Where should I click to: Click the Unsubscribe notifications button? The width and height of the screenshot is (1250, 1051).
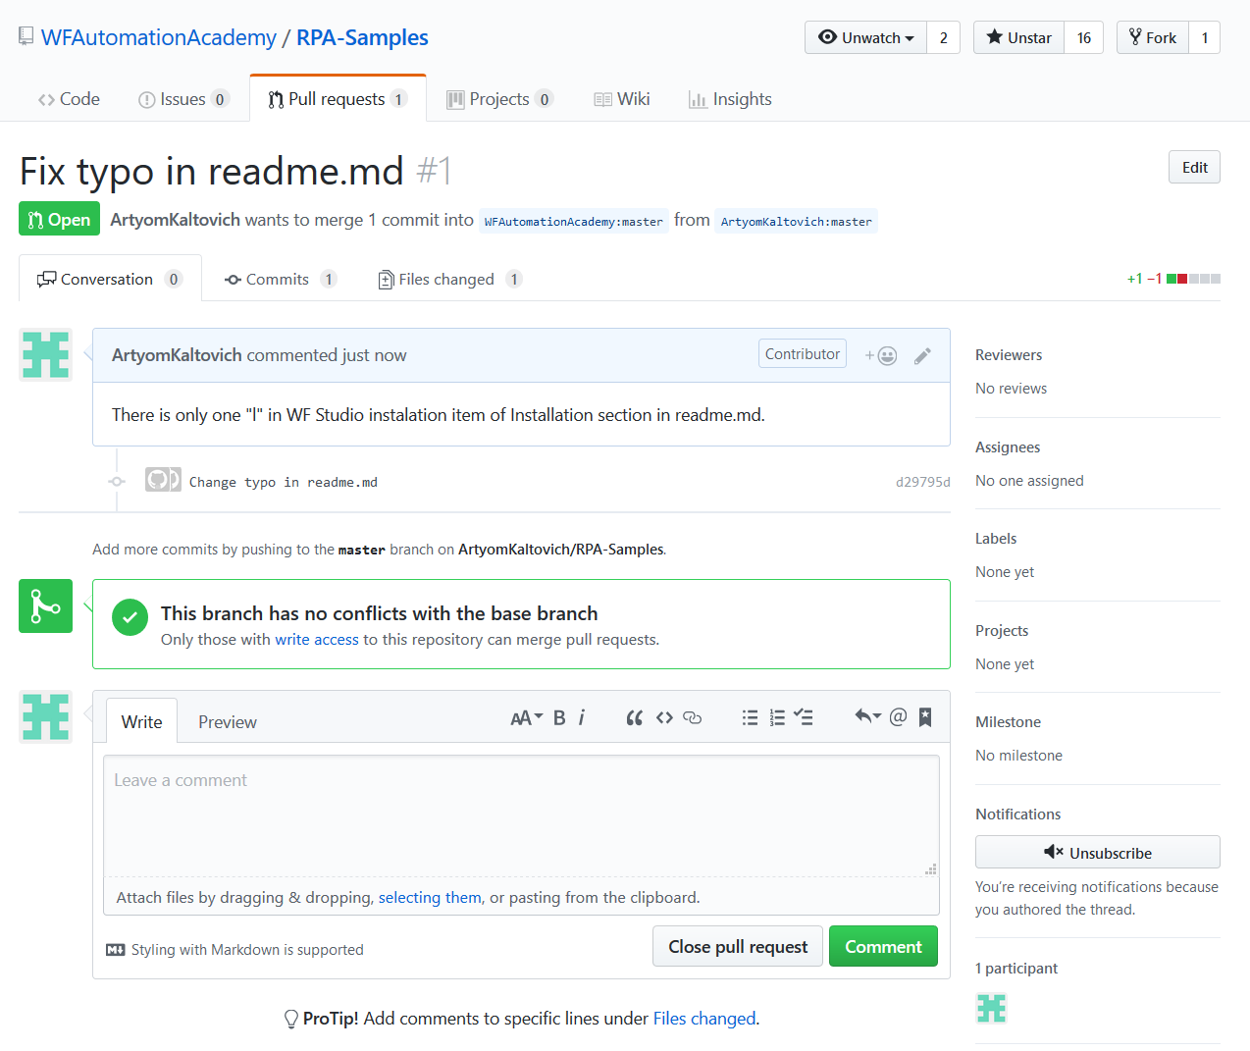(x=1098, y=852)
